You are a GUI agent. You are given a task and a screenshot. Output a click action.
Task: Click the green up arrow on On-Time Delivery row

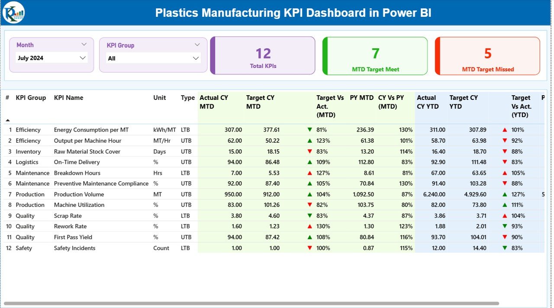pyautogui.click(x=309, y=162)
